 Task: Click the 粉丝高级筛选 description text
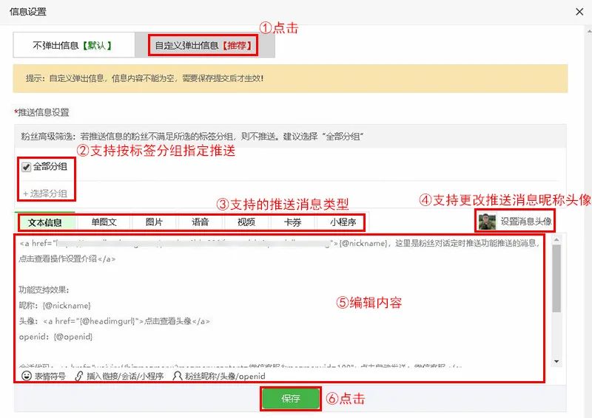tap(192, 136)
